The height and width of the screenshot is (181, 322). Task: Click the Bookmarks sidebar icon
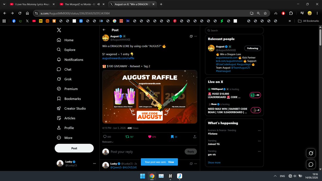pyautogui.click(x=59, y=99)
